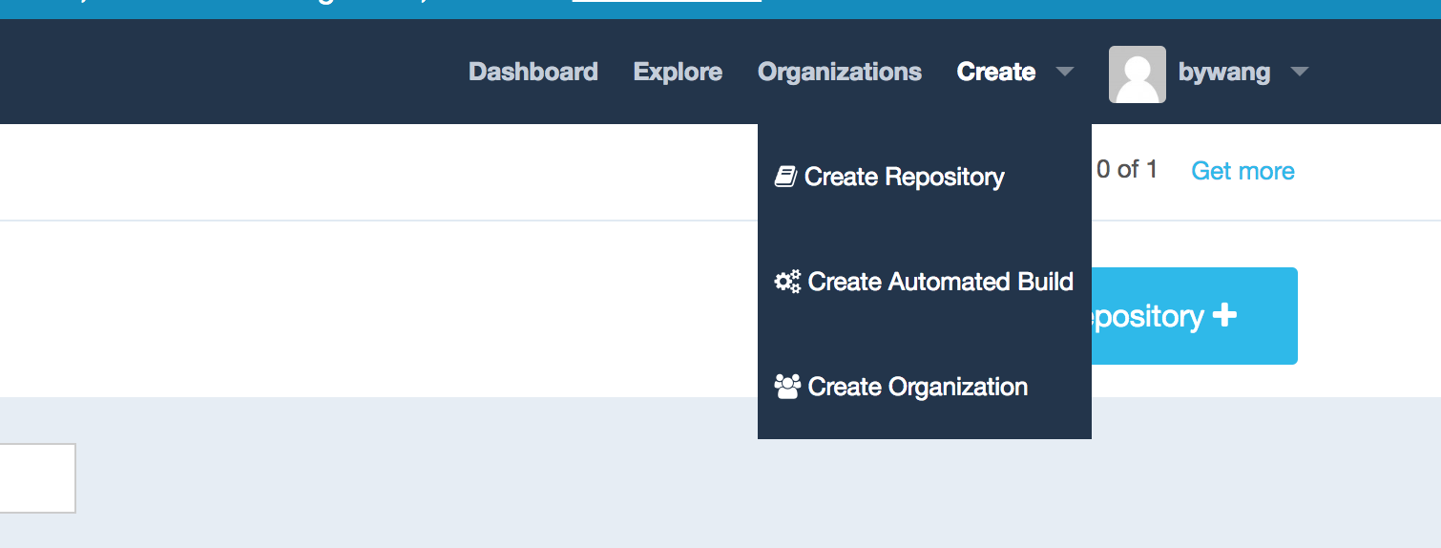
Task: Collapse the Create dropdown arrow
Action: (x=1065, y=72)
